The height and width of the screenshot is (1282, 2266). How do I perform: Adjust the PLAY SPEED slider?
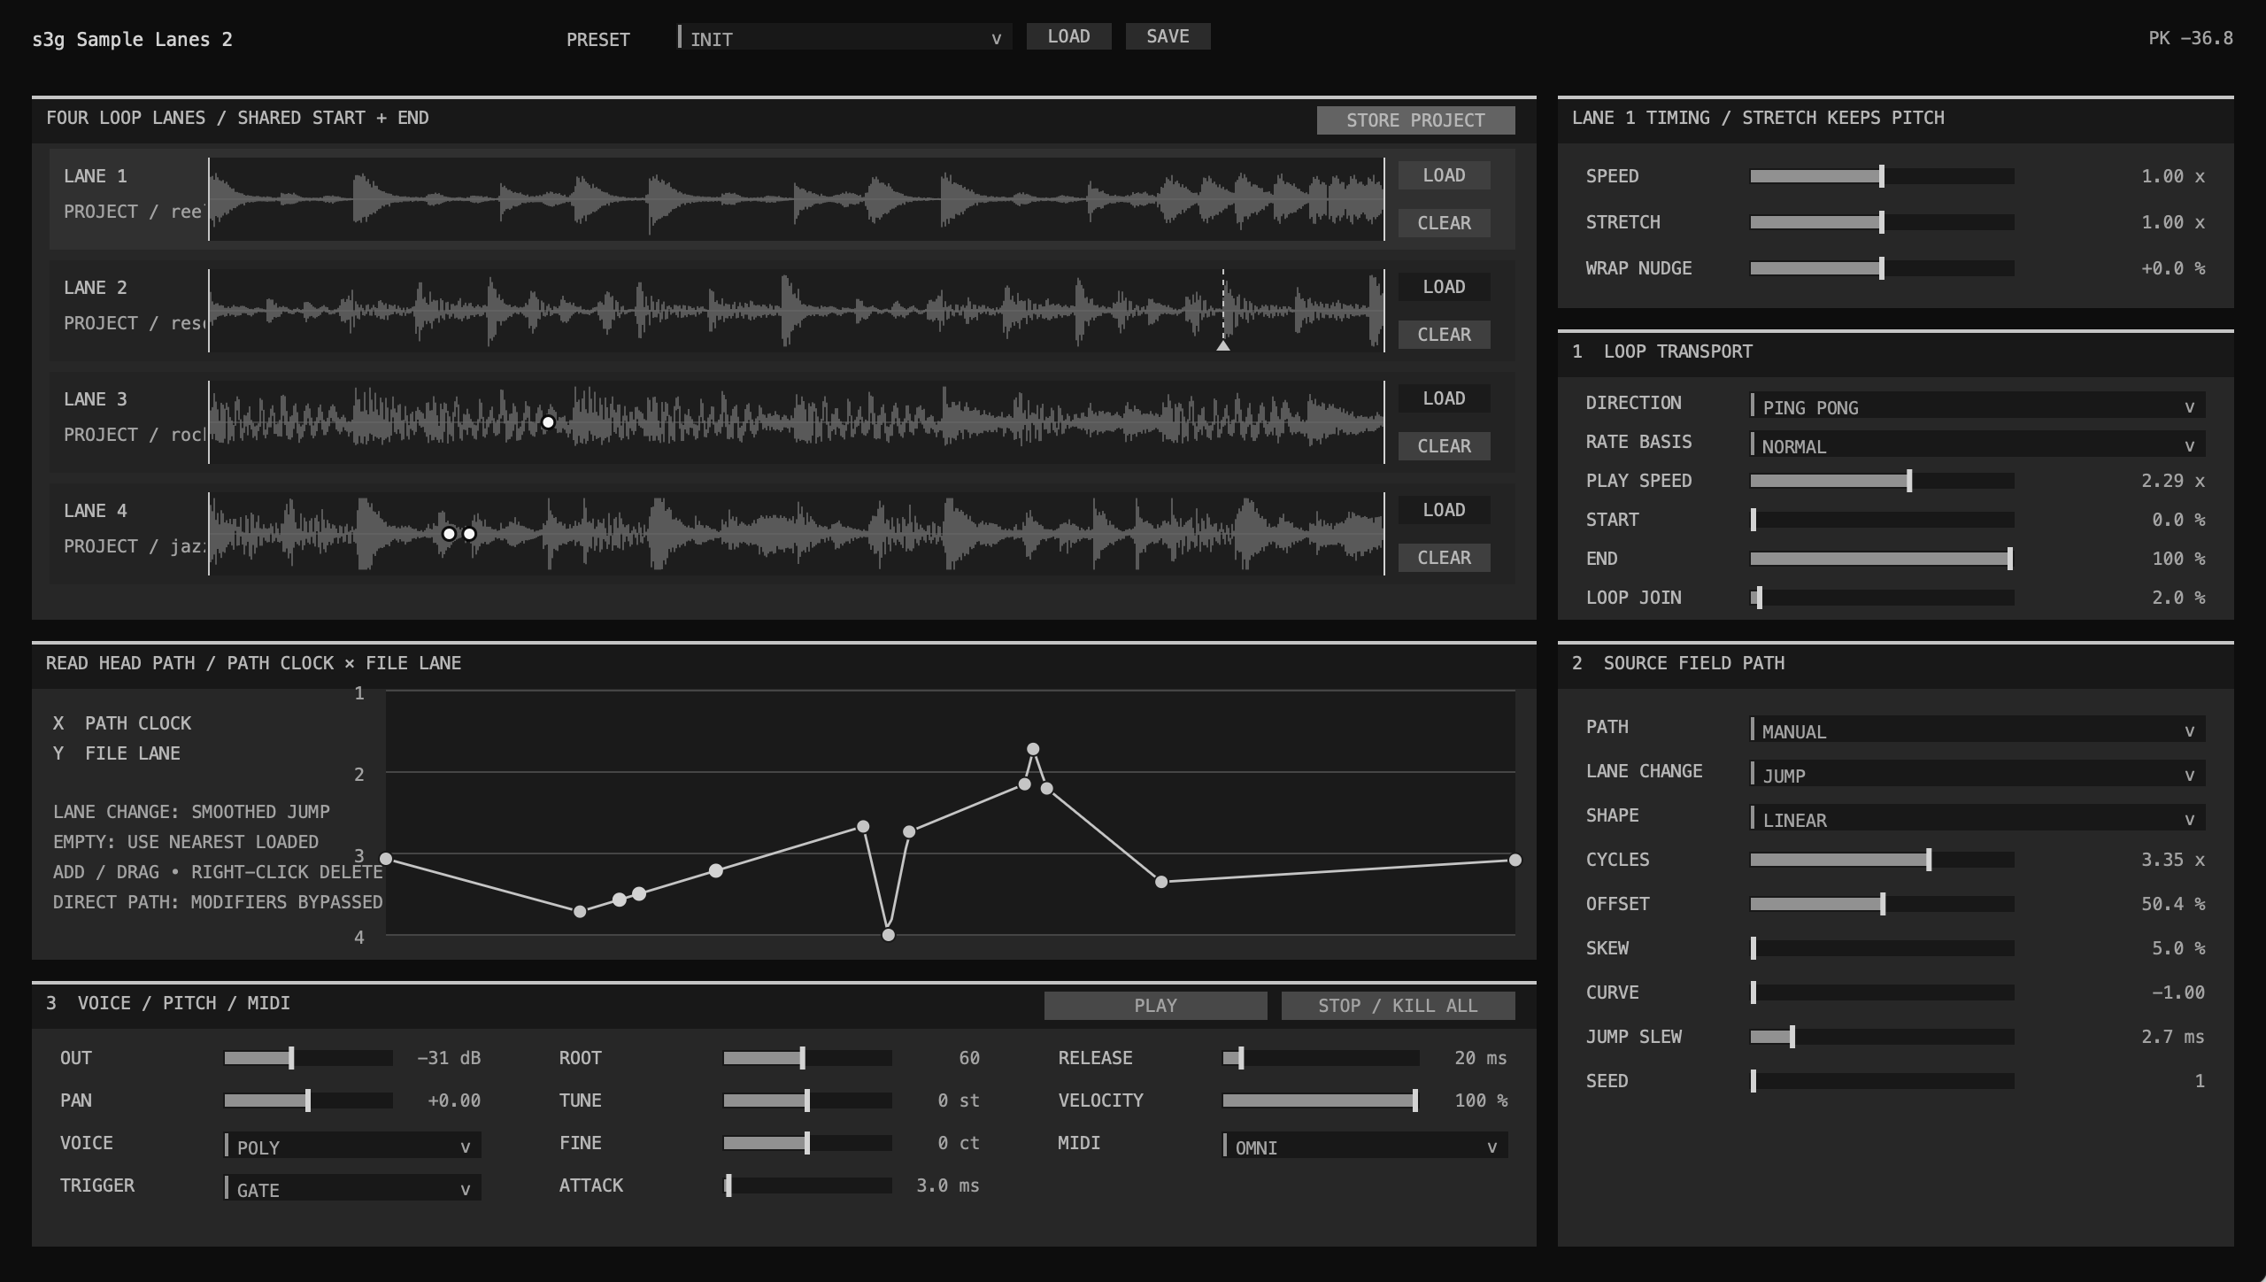coord(1883,481)
